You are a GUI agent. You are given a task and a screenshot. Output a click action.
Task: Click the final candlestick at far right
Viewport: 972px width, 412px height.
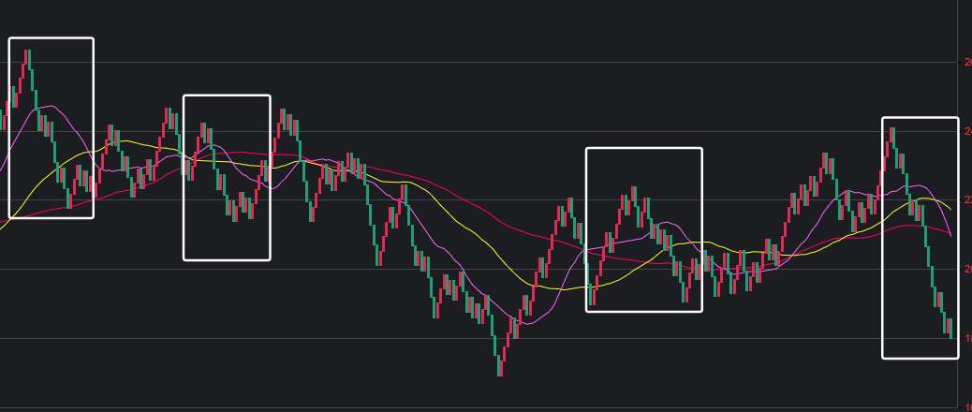click(x=950, y=328)
